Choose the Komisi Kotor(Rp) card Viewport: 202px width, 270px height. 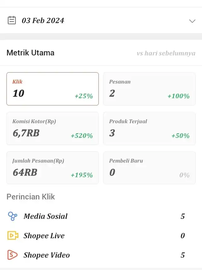pyautogui.click(x=53, y=129)
